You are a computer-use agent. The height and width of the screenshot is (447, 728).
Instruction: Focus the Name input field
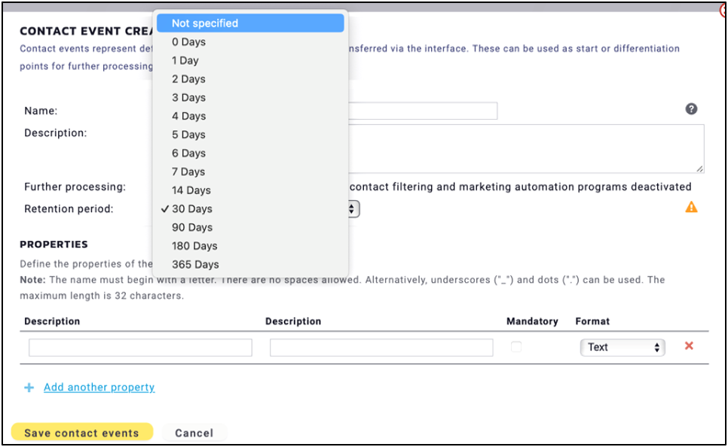click(423, 111)
